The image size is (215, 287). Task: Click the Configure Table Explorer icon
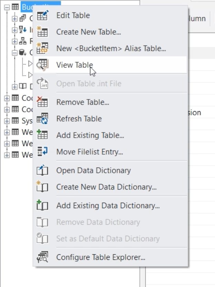pos(42,257)
